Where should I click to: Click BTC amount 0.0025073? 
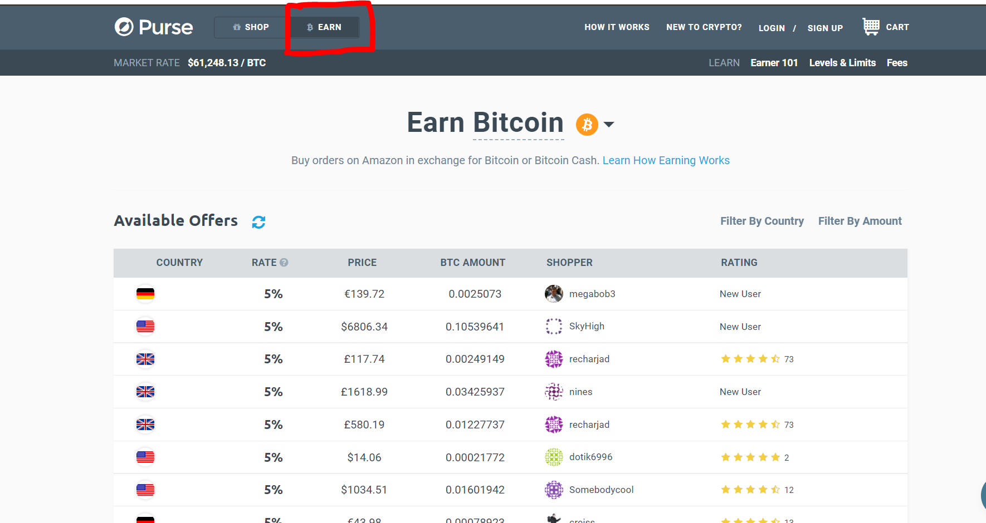[475, 294]
